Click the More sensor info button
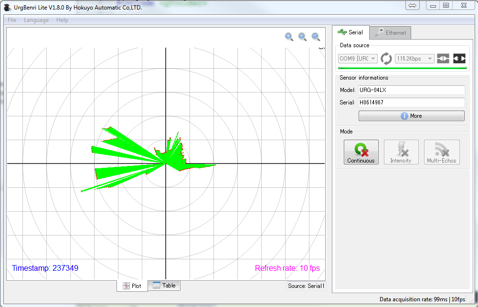 [411, 116]
